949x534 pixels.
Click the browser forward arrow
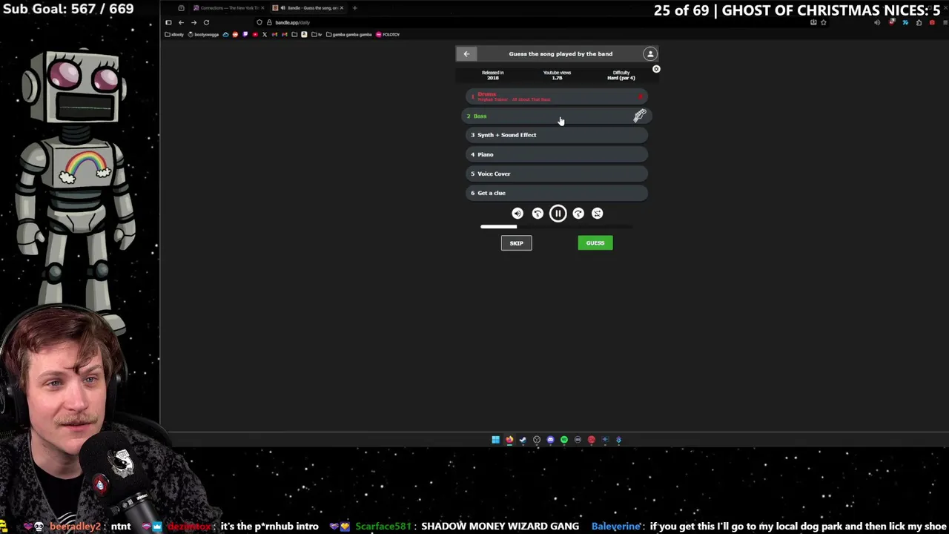tap(194, 22)
